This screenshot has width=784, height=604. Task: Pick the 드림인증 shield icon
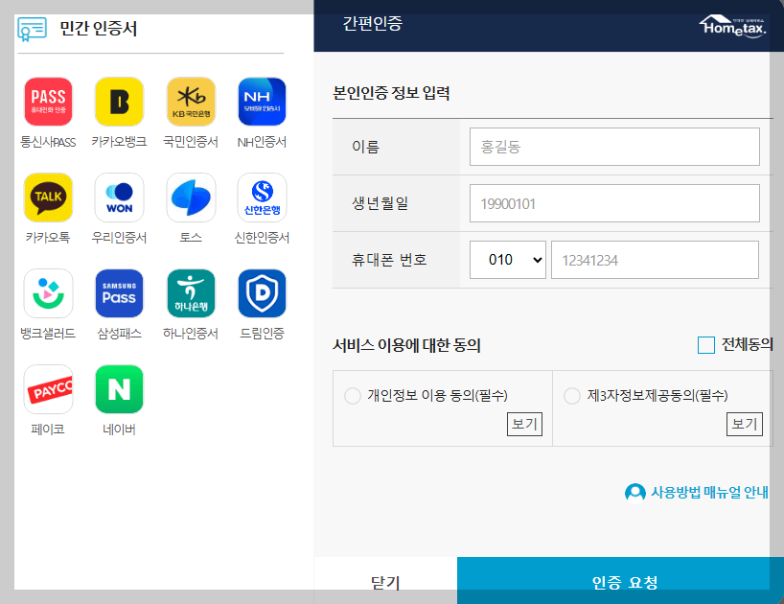coord(262,293)
